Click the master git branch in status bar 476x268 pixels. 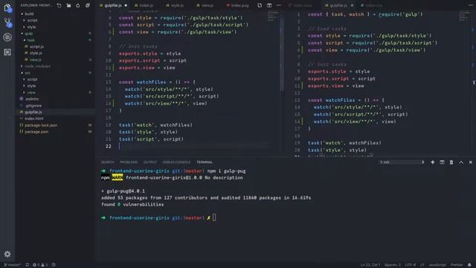tap(12, 265)
